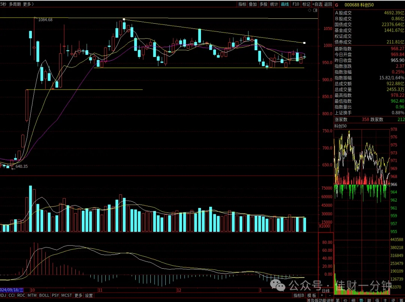Expand the bottom 更多 indicators list
The height and width of the screenshot is (302, 405).
78,295
